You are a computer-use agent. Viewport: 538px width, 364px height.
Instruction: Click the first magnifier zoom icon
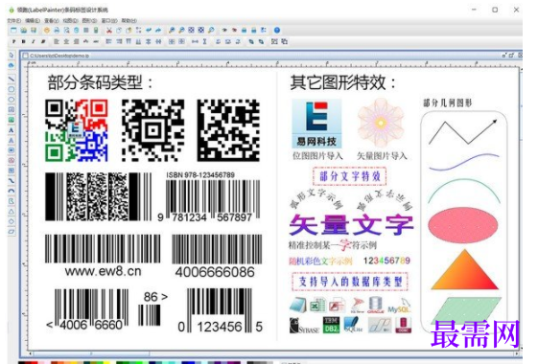(x=172, y=30)
